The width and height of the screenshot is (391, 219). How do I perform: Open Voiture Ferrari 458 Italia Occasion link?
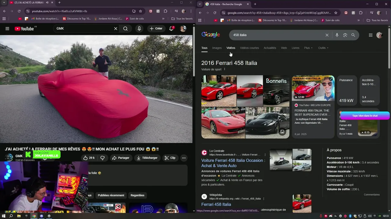pyautogui.click(x=233, y=163)
